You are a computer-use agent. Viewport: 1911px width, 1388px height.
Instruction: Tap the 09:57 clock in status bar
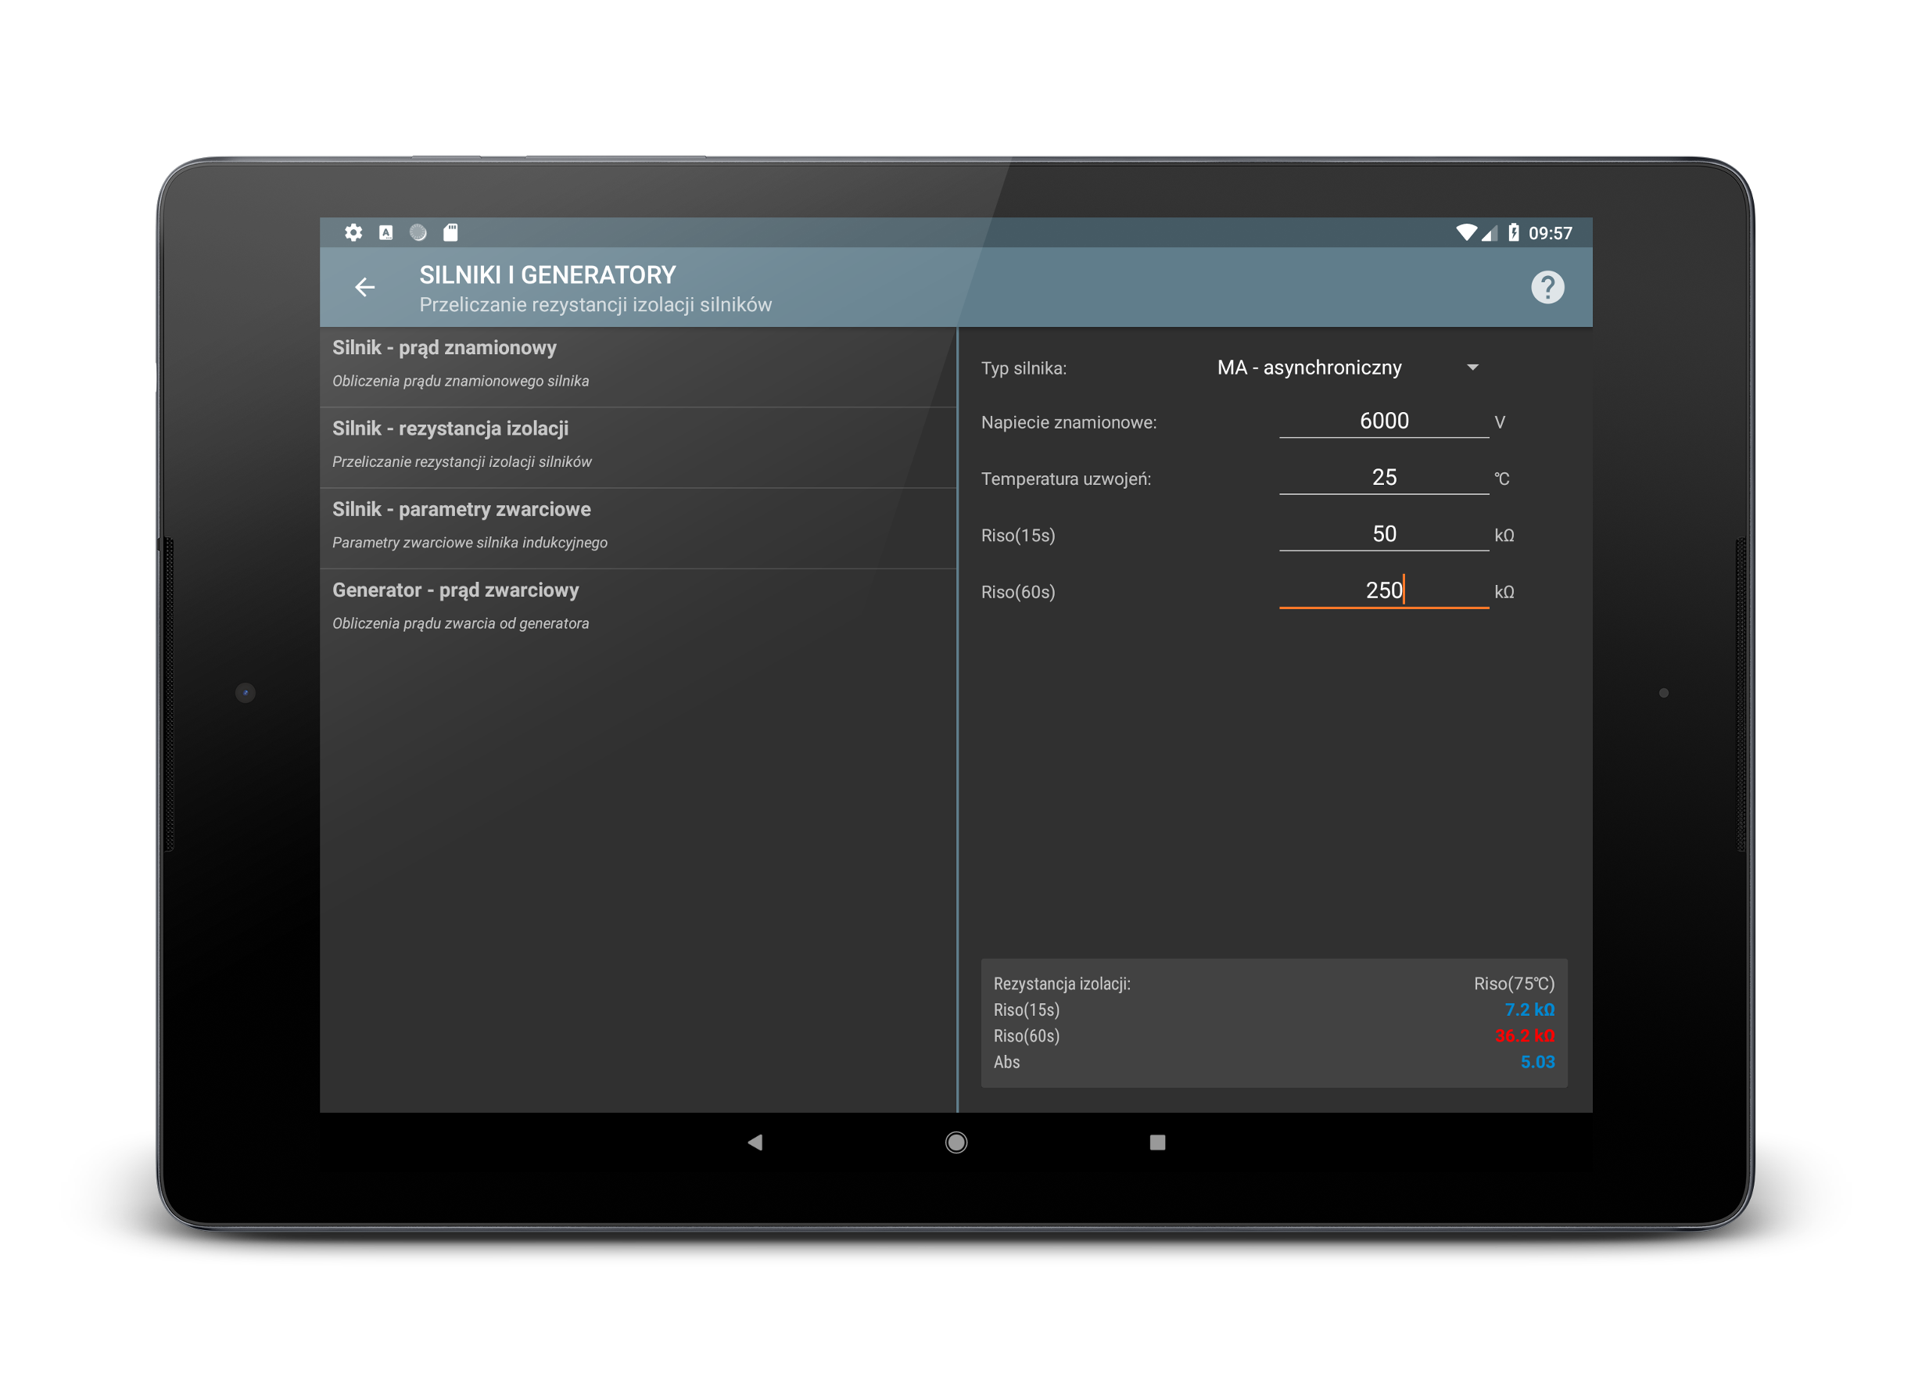pyautogui.click(x=1551, y=234)
